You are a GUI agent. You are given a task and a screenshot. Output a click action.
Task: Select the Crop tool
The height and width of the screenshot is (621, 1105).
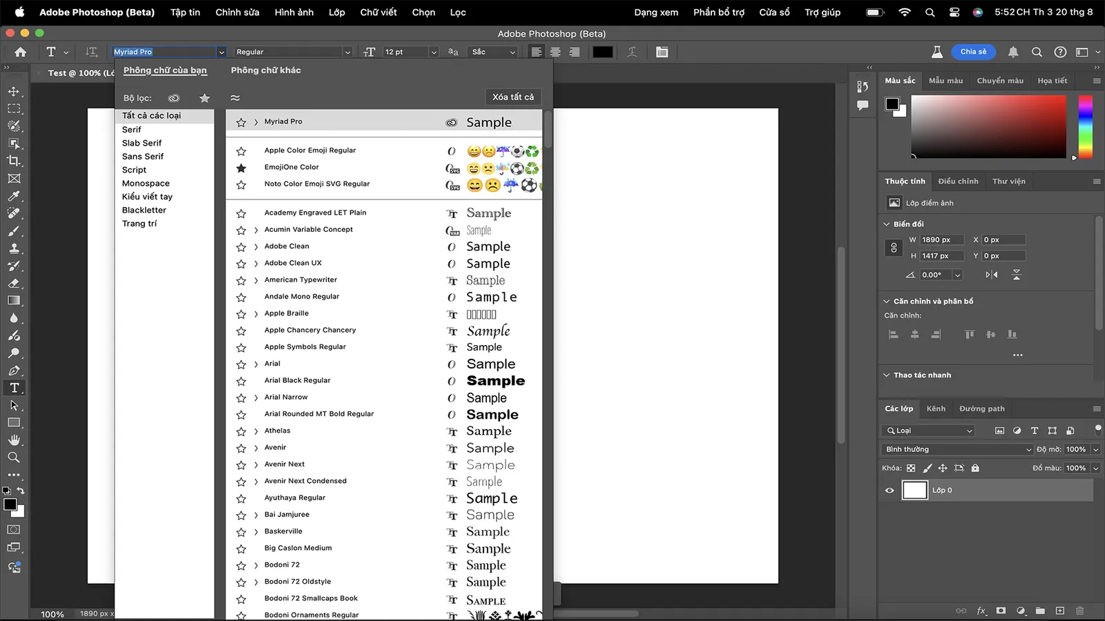tap(14, 161)
